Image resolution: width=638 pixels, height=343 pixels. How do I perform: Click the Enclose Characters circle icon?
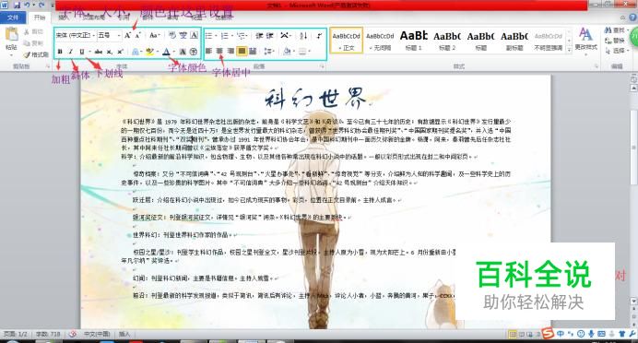point(194,52)
